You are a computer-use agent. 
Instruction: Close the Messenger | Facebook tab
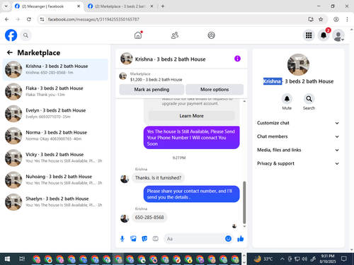click(x=79, y=6)
